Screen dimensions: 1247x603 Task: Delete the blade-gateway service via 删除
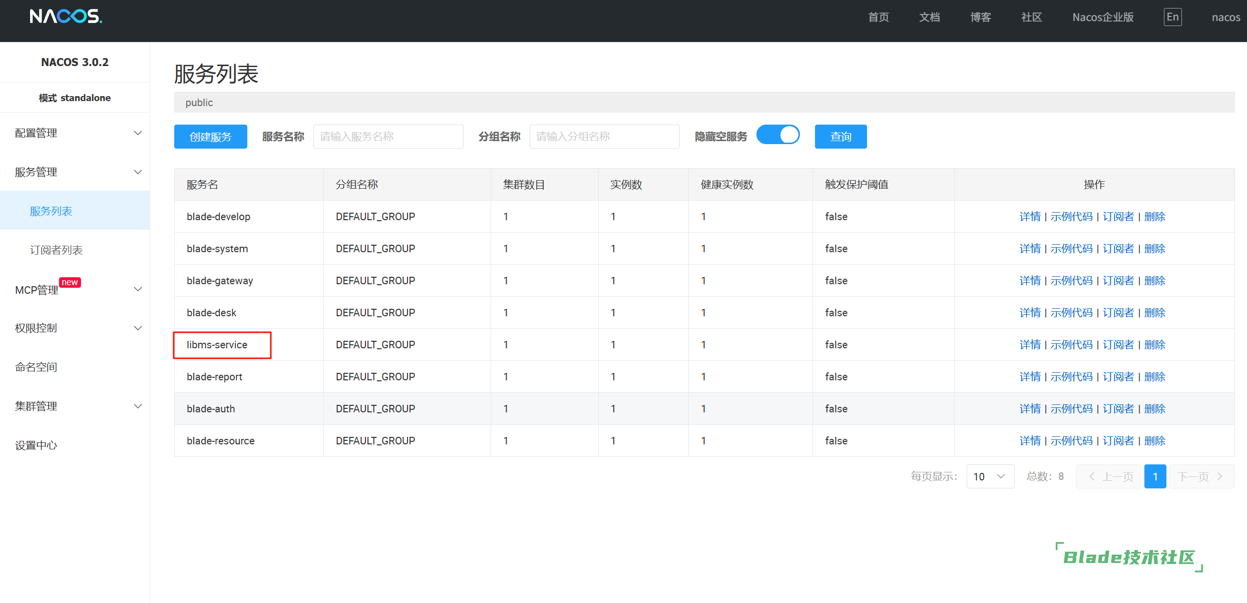click(1154, 281)
